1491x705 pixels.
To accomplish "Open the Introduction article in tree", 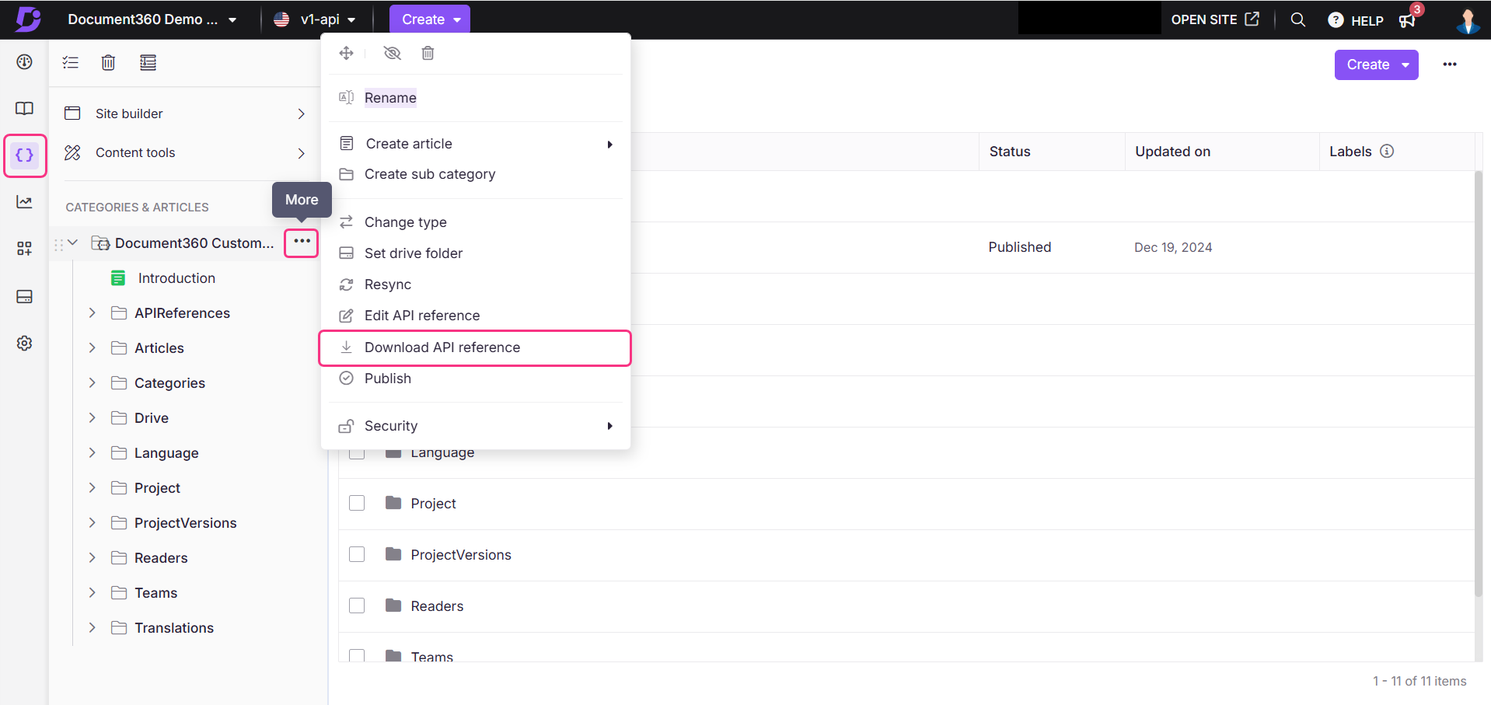I will point(176,278).
